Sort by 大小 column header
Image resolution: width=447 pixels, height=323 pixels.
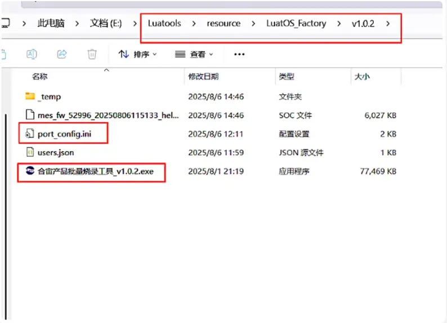[362, 76]
